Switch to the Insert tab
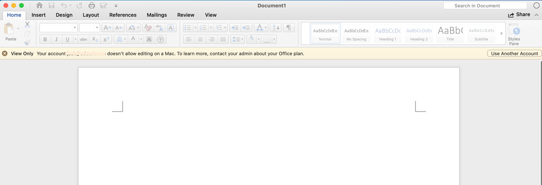Screen dimensions: 542x185 pos(39,15)
